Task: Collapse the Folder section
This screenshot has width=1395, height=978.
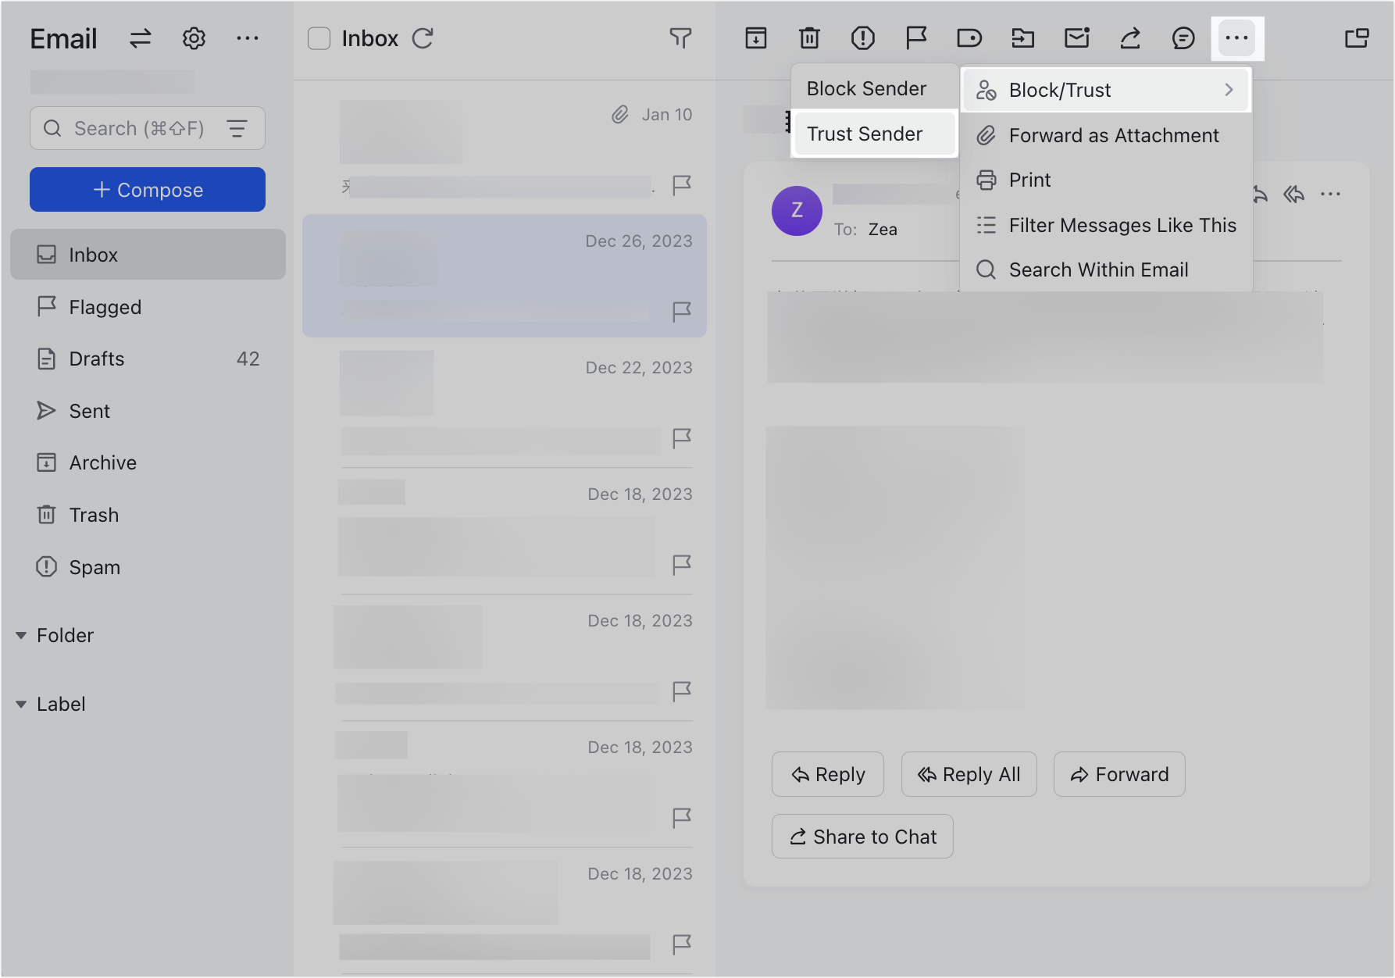Action: (x=21, y=636)
